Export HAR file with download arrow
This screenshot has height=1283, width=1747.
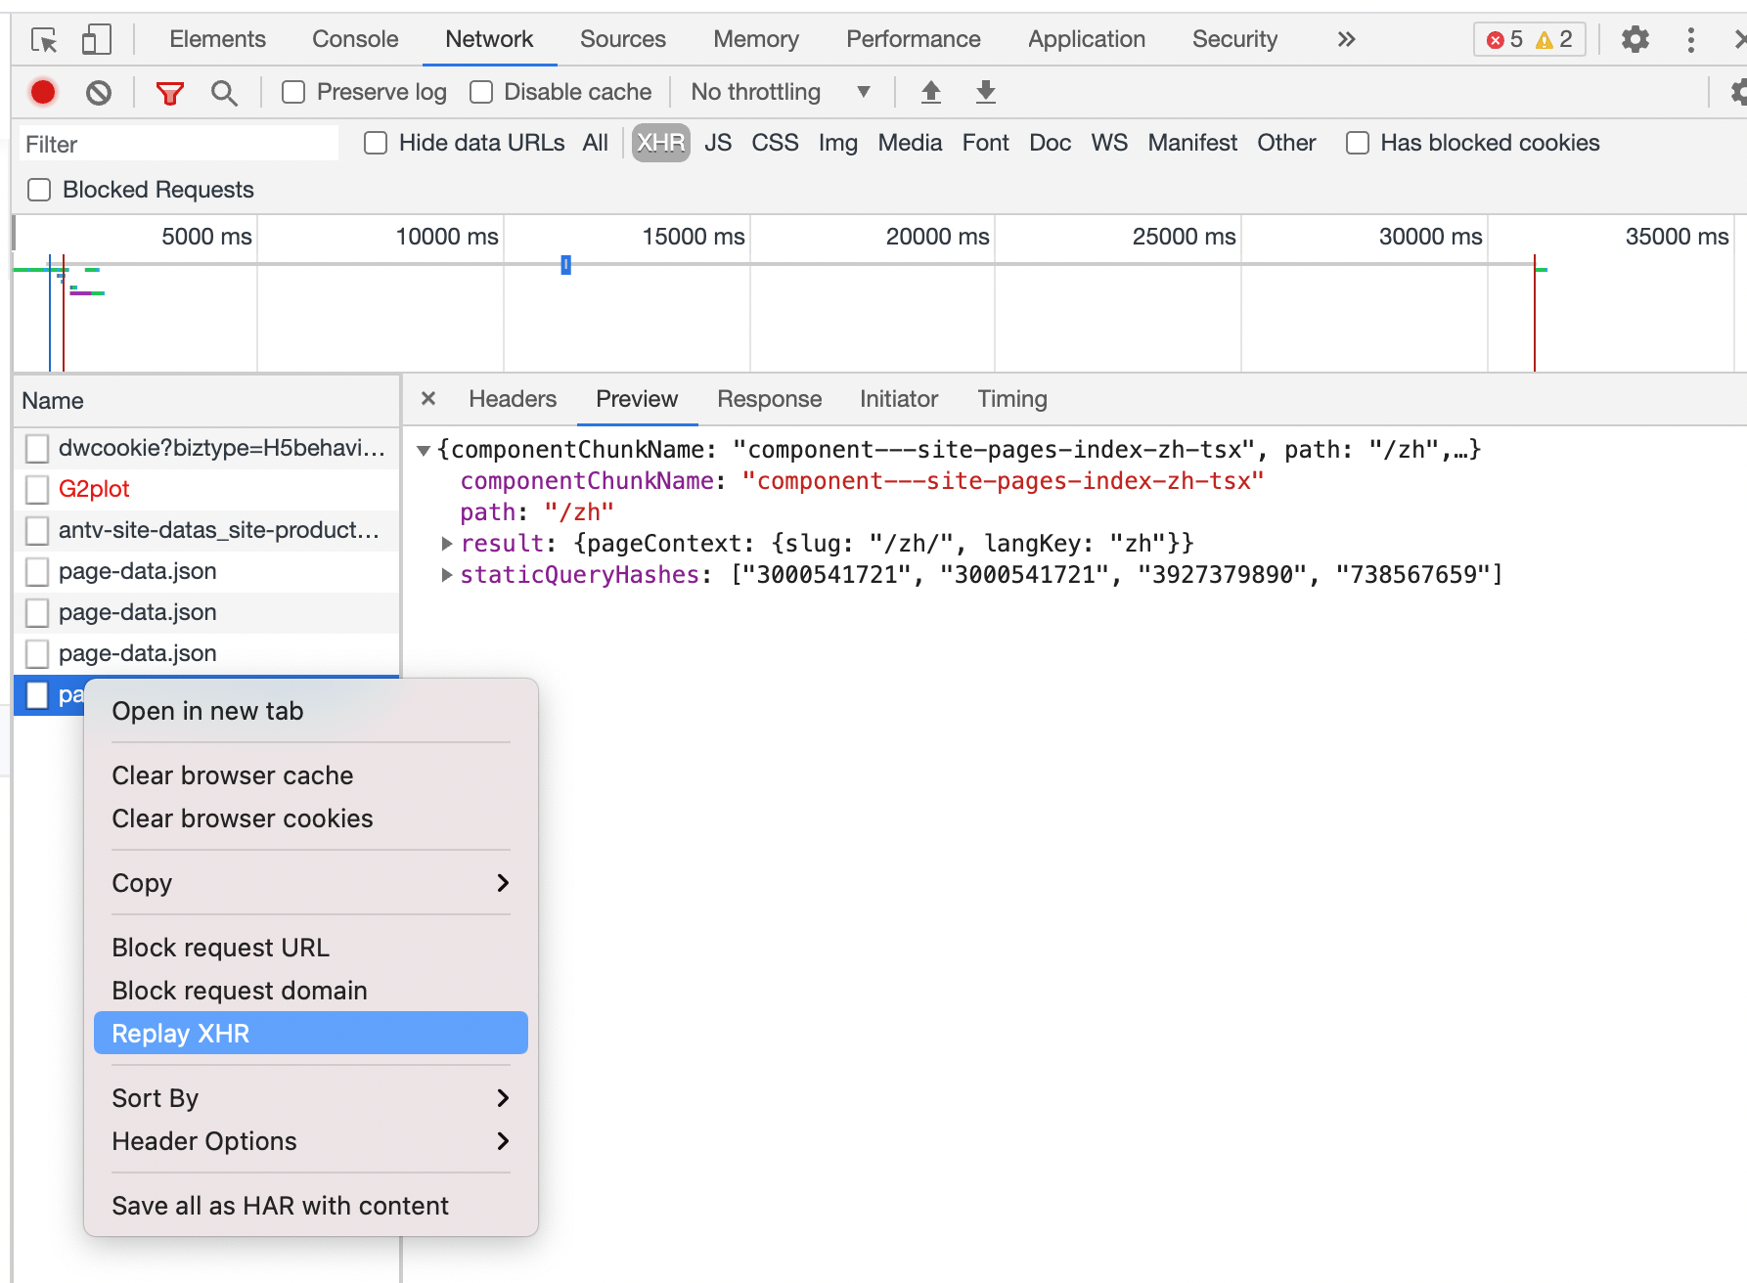[x=986, y=92]
